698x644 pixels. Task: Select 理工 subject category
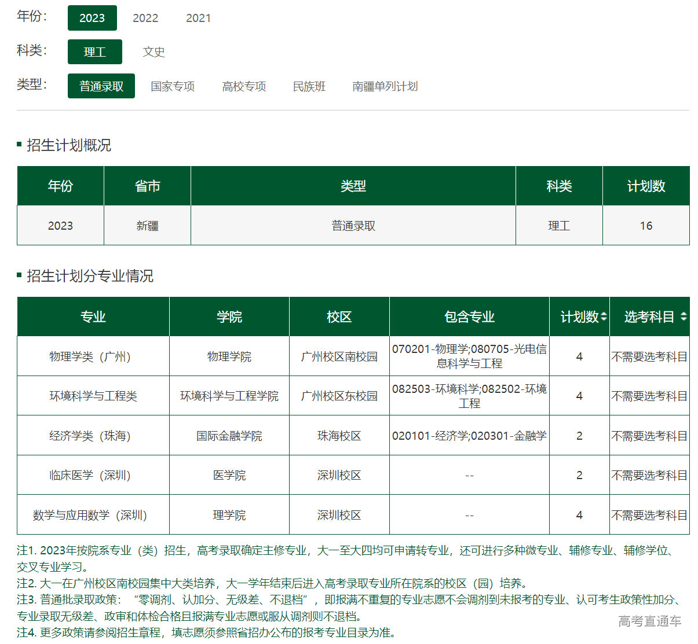(x=95, y=52)
